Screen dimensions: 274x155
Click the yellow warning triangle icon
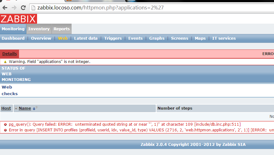click(5, 62)
